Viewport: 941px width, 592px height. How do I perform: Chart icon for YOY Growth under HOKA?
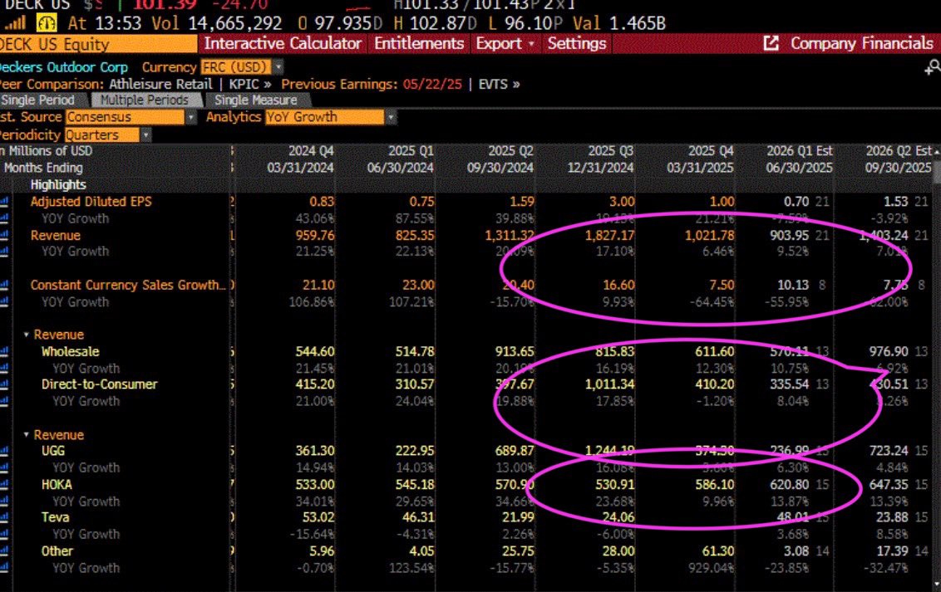click(4, 501)
